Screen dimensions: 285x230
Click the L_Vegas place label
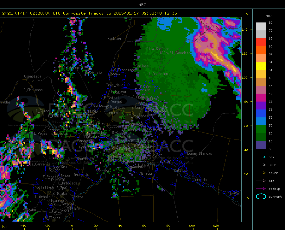pos(41,134)
